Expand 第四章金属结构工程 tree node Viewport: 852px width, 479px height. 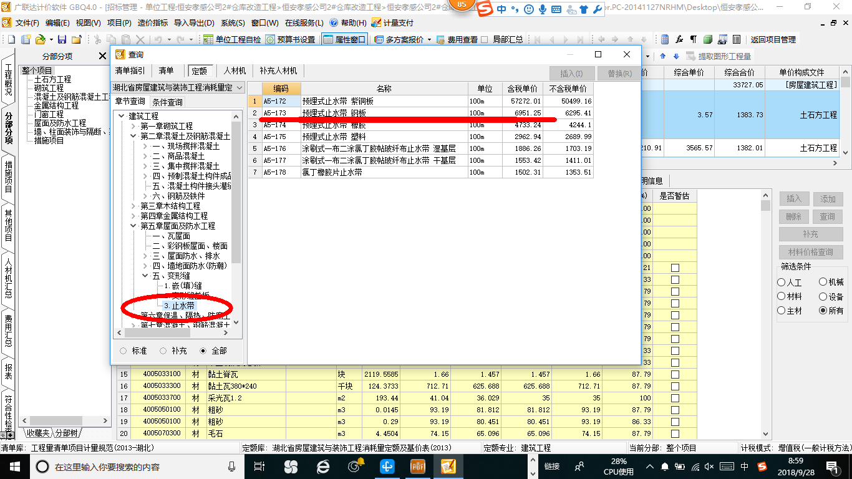pyautogui.click(x=133, y=216)
